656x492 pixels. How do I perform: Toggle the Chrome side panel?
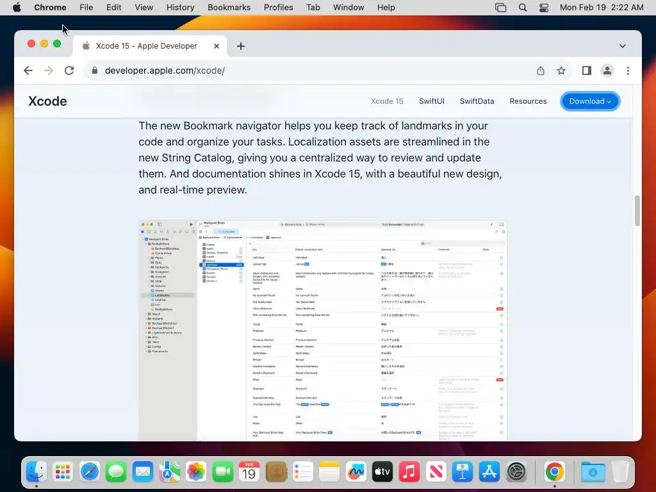[x=587, y=70]
